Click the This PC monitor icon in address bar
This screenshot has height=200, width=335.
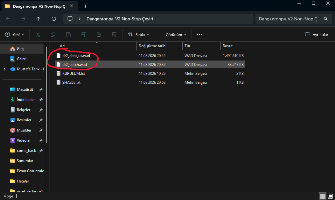pos(70,19)
